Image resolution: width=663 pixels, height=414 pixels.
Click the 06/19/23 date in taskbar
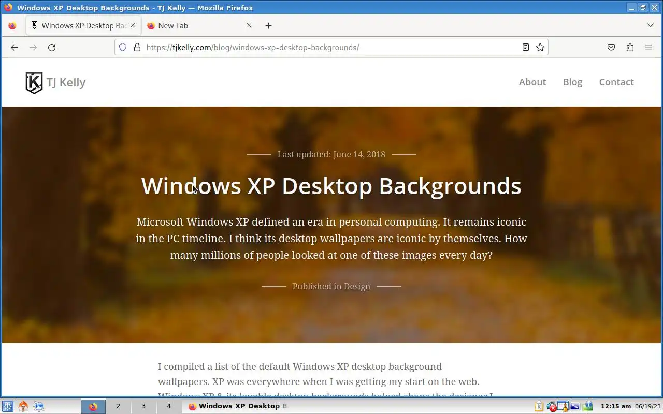point(648,406)
